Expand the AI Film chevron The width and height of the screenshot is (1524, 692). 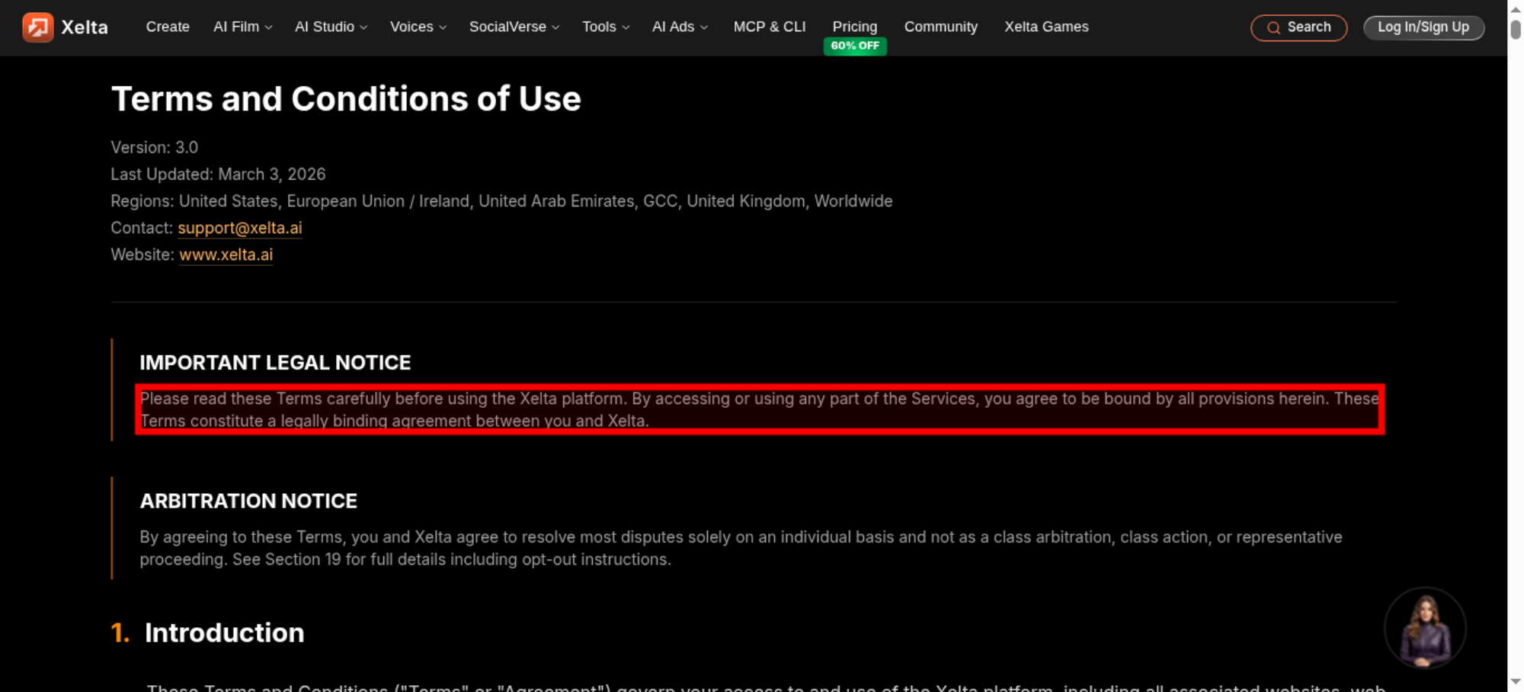pyautogui.click(x=268, y=27)
